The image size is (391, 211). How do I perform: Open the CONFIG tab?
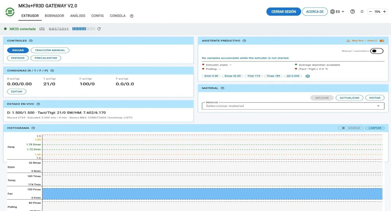(97, 16)
